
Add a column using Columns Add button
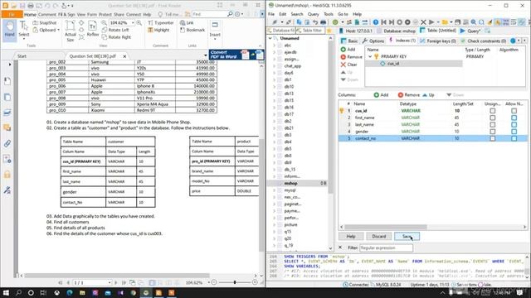(381, 95)
